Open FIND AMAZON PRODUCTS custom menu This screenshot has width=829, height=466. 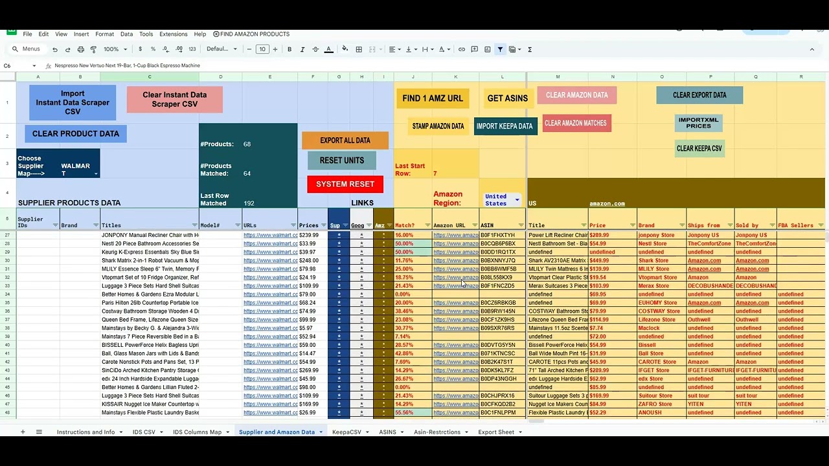click(x=252, y=34)
